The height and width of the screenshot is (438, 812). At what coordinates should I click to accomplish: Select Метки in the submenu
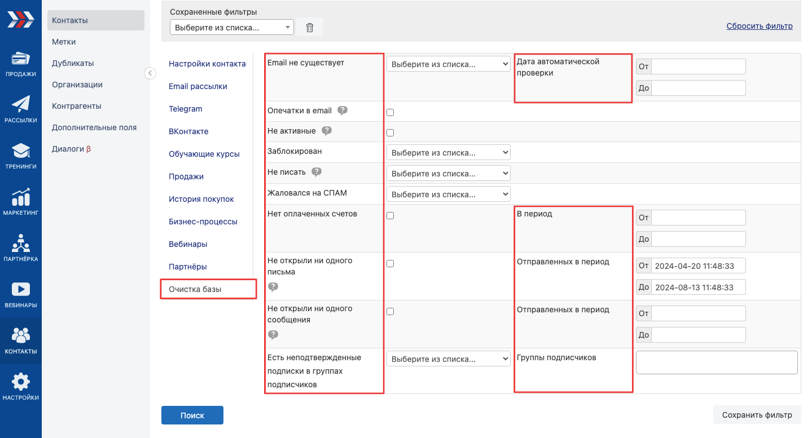point(64,42)
